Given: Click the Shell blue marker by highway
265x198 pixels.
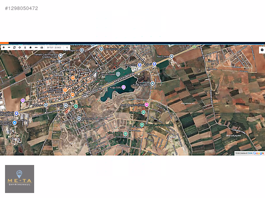Looking at the screenshot, I should [x=154, y=64].
